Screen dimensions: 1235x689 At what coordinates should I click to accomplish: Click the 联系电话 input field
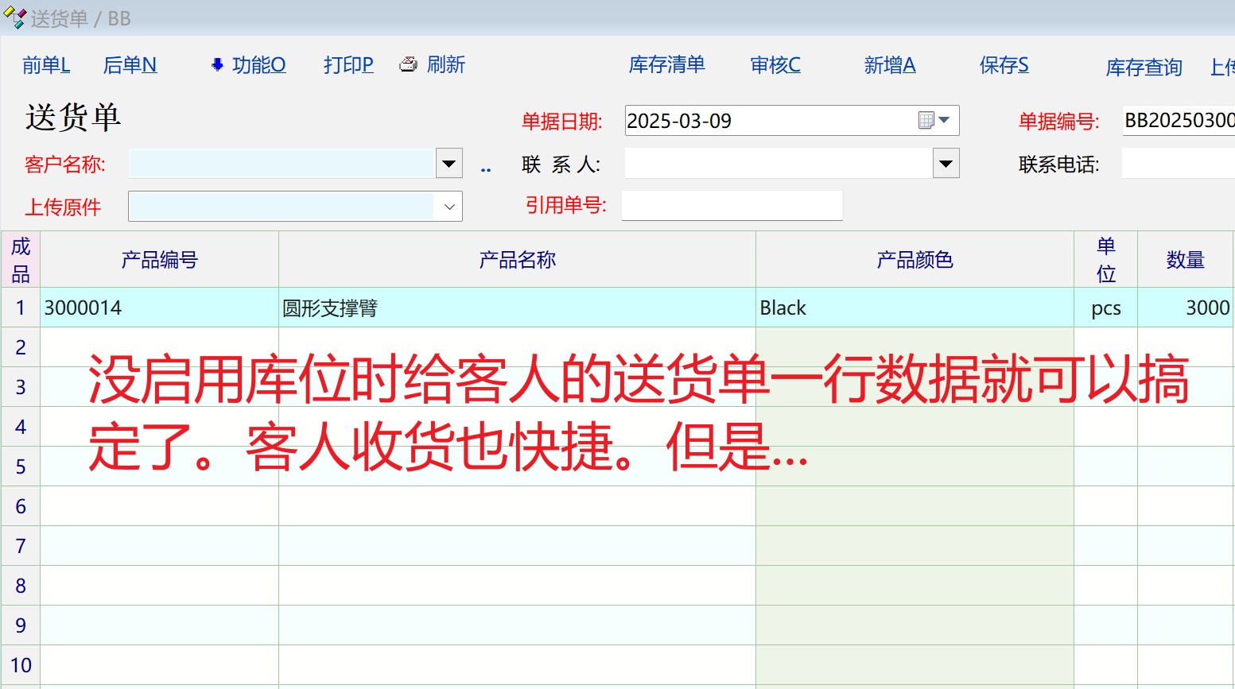click(x=1177, y=165)
